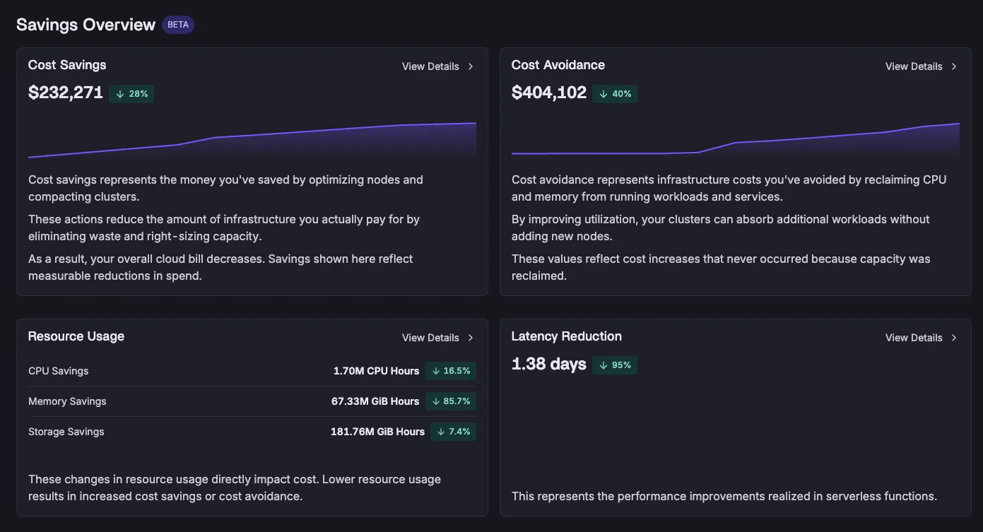Image resolution: width=983 pixels, height=532 pixels.
Task: Open View Details for Cost Savings
Action: 437,66
